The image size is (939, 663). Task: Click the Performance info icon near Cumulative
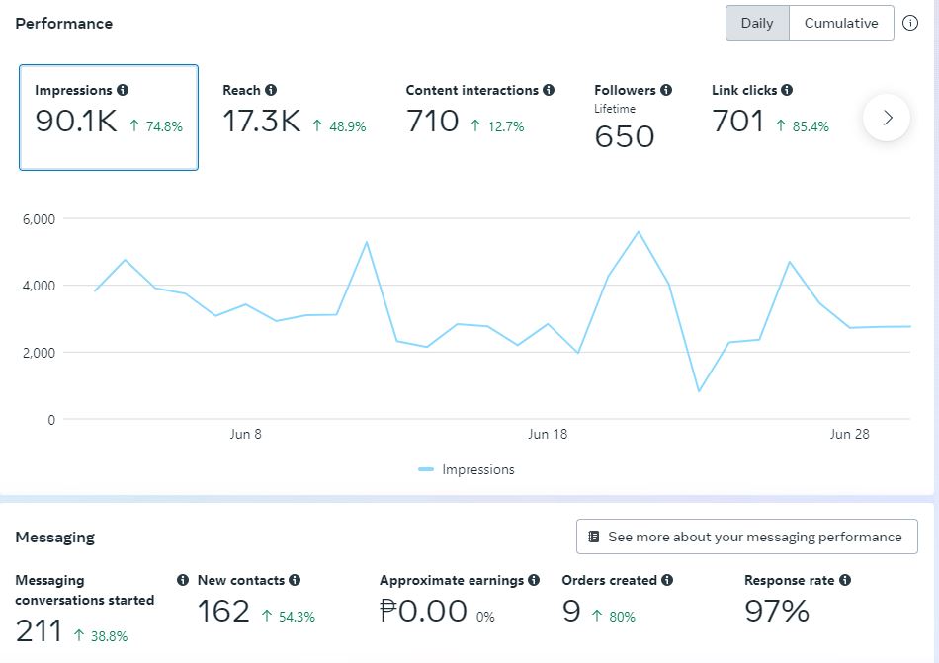(x=910, y=23)
